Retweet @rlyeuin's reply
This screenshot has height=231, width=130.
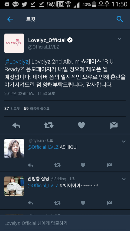57,165
